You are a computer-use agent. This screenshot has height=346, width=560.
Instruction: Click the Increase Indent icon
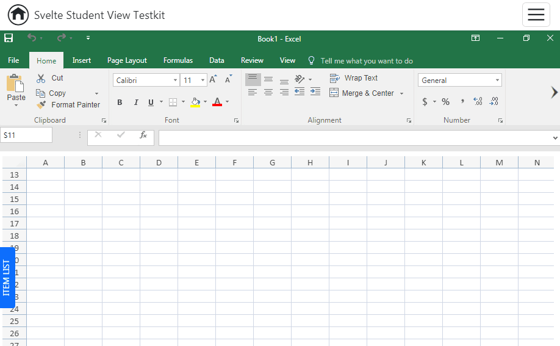pyautogui.click(x=315, y=92)
